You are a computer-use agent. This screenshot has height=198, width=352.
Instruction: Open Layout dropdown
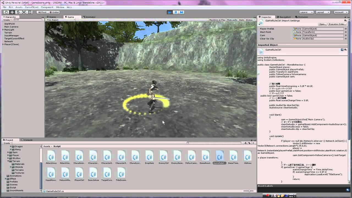[323, 12]
